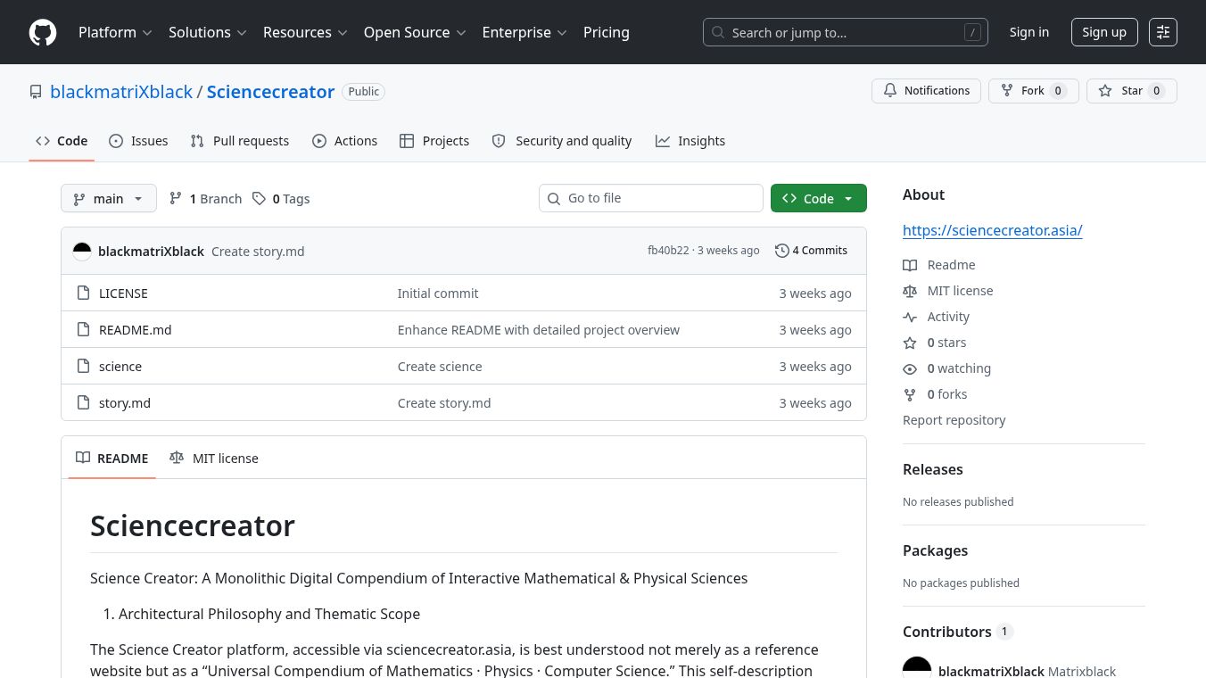Click the Search or jump to field
This screenshot has width=1206, height=678.
[846, 32]
